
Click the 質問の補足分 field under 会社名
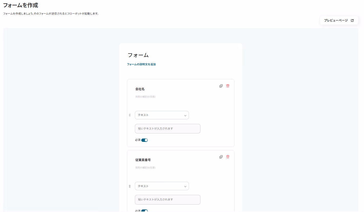(145, 97)
